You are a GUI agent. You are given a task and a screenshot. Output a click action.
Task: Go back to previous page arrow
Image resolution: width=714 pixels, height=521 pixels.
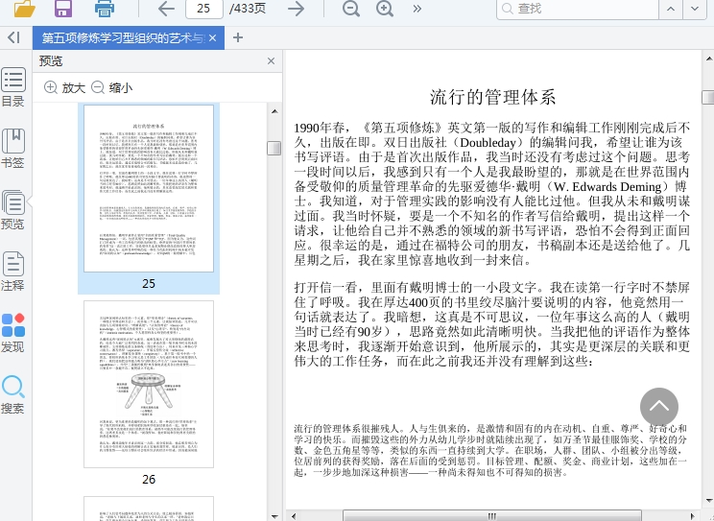click(166, 9)
